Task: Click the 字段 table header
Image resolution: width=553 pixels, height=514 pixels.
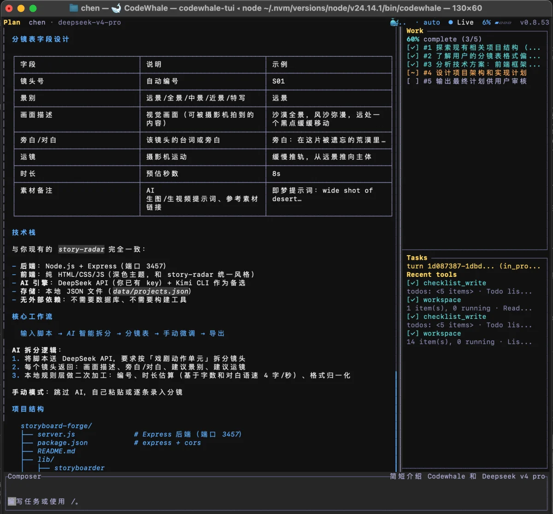Action: click(28, 64)
